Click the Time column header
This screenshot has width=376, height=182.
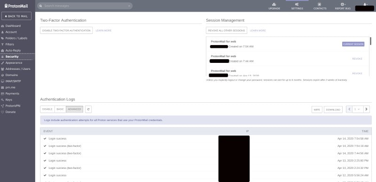(365, 131)
